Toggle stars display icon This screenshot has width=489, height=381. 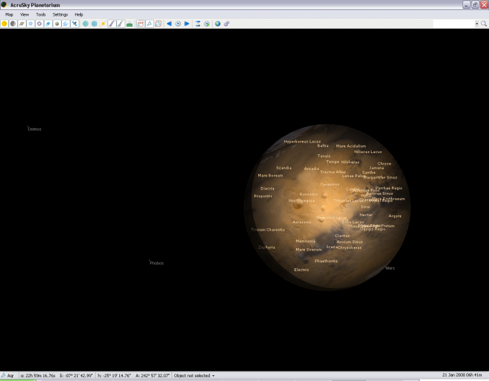click(x=31, y=23)
